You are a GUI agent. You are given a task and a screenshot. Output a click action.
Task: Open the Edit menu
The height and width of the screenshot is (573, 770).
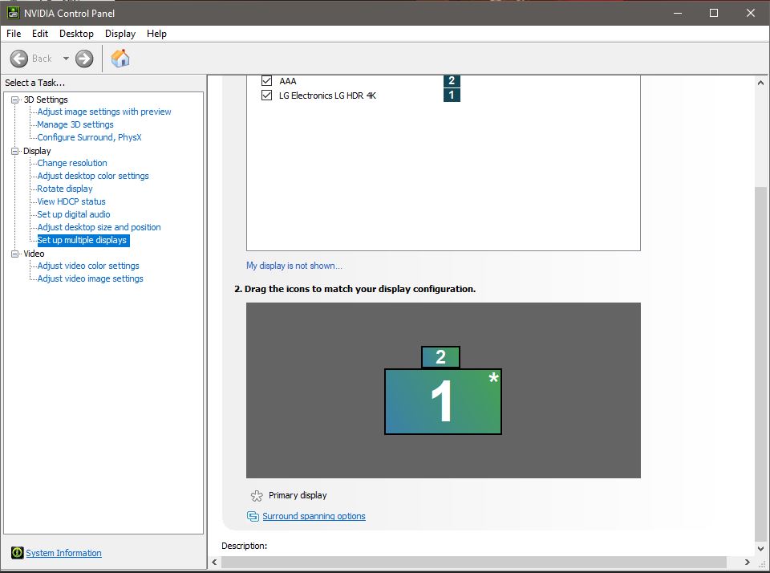pyautogui.click(x=40, y=34)
